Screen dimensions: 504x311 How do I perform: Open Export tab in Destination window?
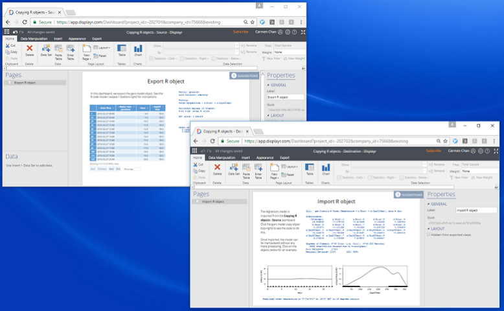pyautogui.click(x=284, y=157)
